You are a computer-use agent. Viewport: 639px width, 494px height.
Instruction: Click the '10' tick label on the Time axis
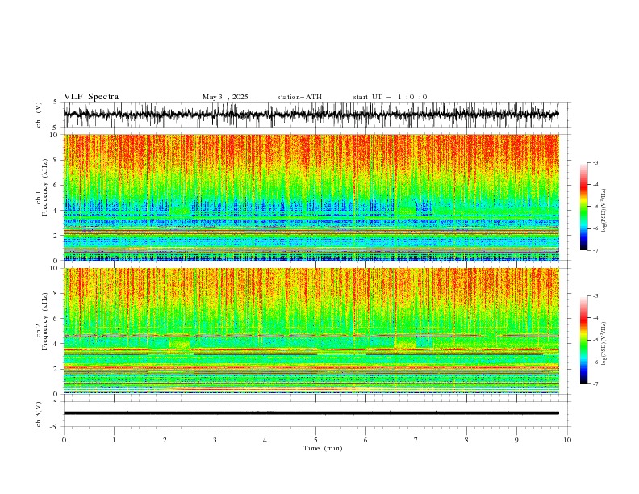click(567, 440)
